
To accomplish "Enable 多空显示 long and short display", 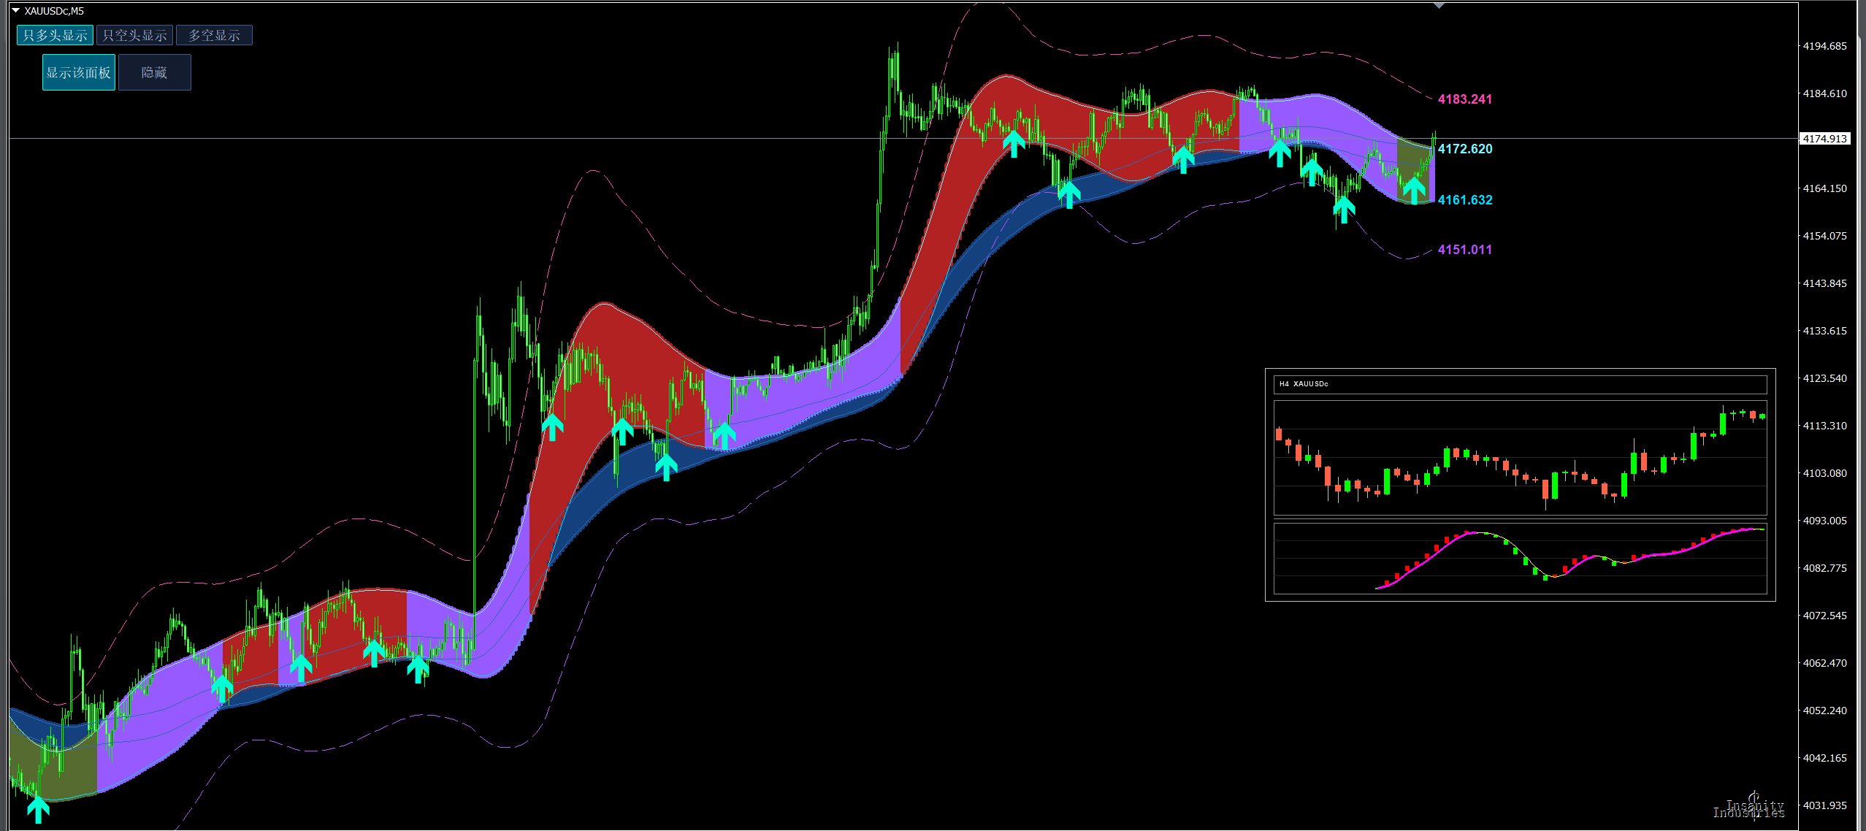I will coord(214,35).
